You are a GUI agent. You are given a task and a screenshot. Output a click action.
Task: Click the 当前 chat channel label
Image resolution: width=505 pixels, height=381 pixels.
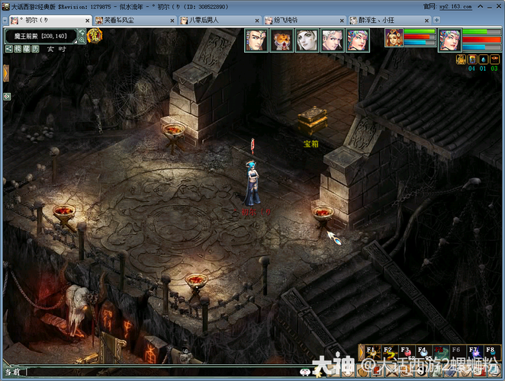(x=13, y=372)
